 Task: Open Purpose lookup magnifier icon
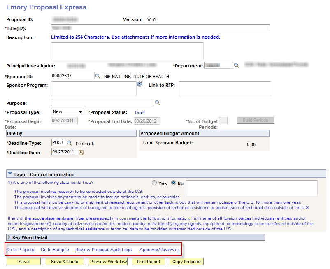(158, 103)
